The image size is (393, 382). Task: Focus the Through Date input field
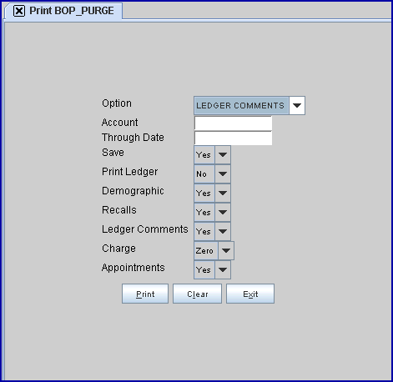(x=233, y=138)
